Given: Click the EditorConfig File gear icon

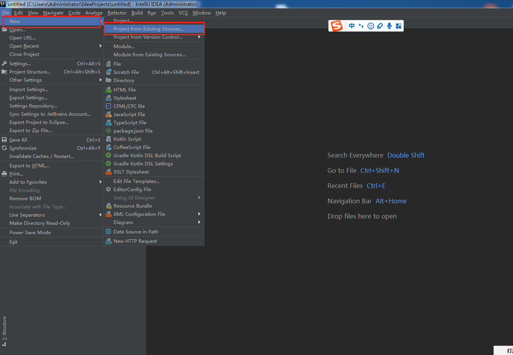Looking at the screenshot, I should pos(108,190).
